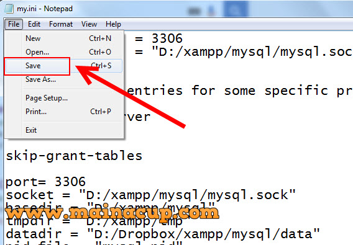
Task: Click the 'my.ini - Notepad' window title
Action: point(45,9)
